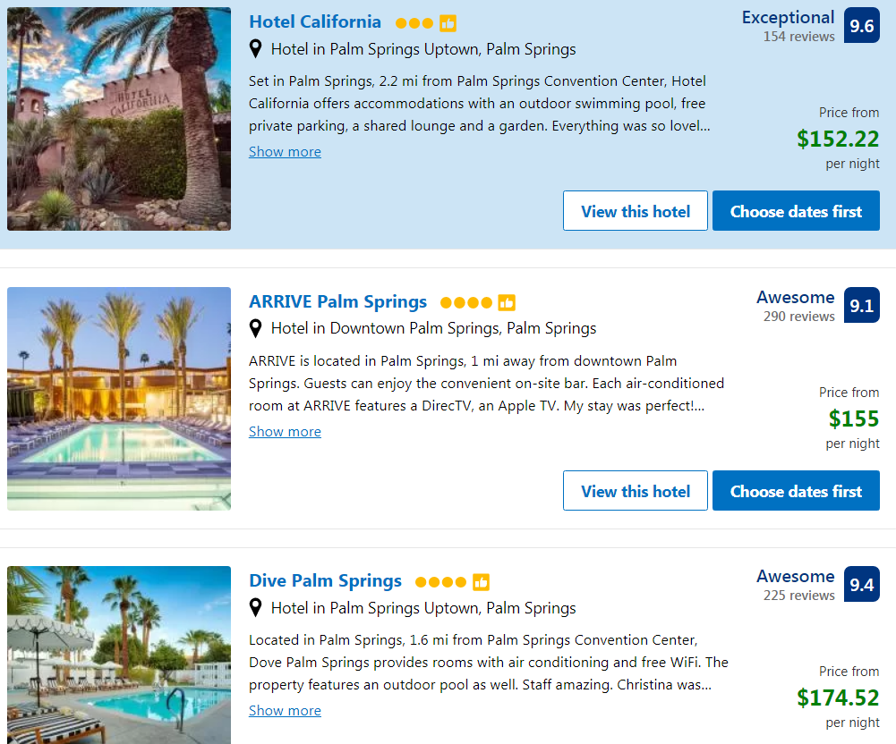The width and height of the screenshot is (896, 744).
Task: Open the Hotel California listing title
Action: [x=315, y=21]
